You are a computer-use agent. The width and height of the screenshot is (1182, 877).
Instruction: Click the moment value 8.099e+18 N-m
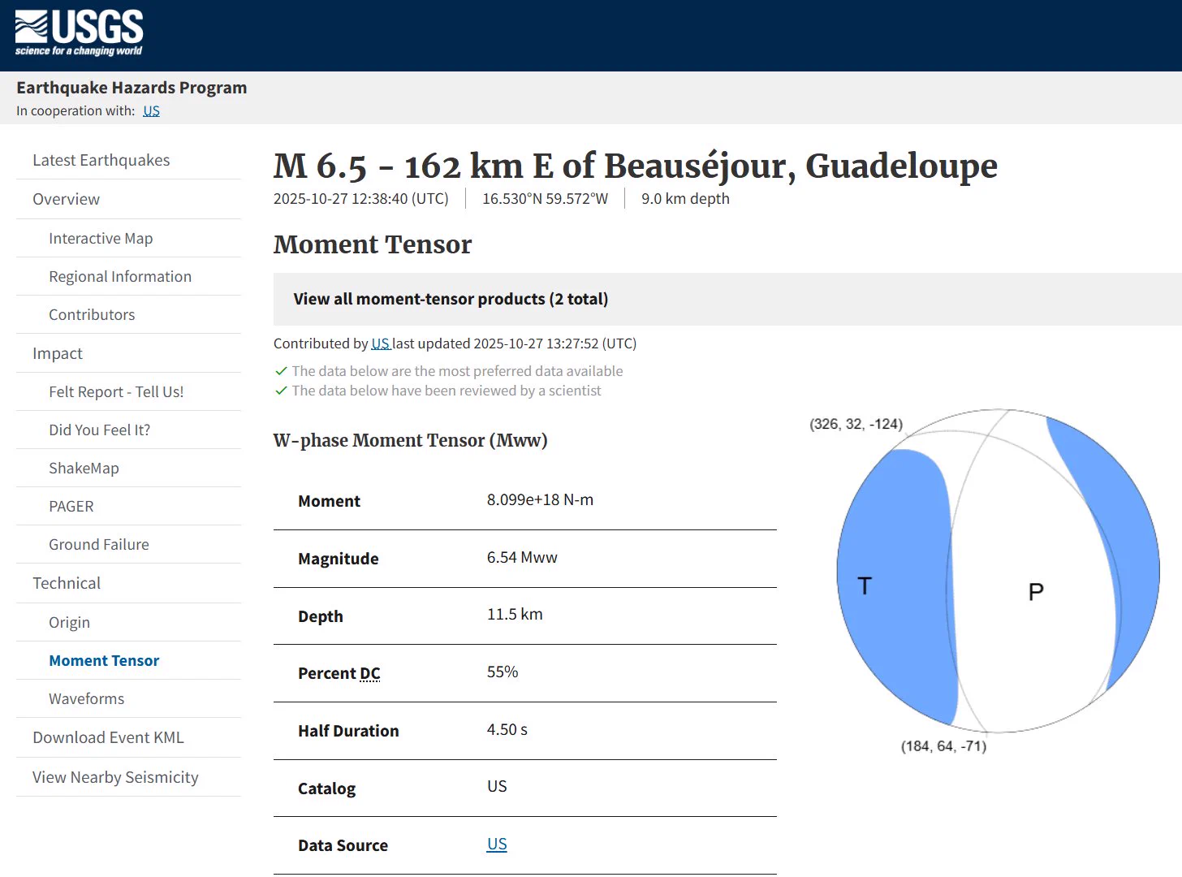[x=540, y=499]
